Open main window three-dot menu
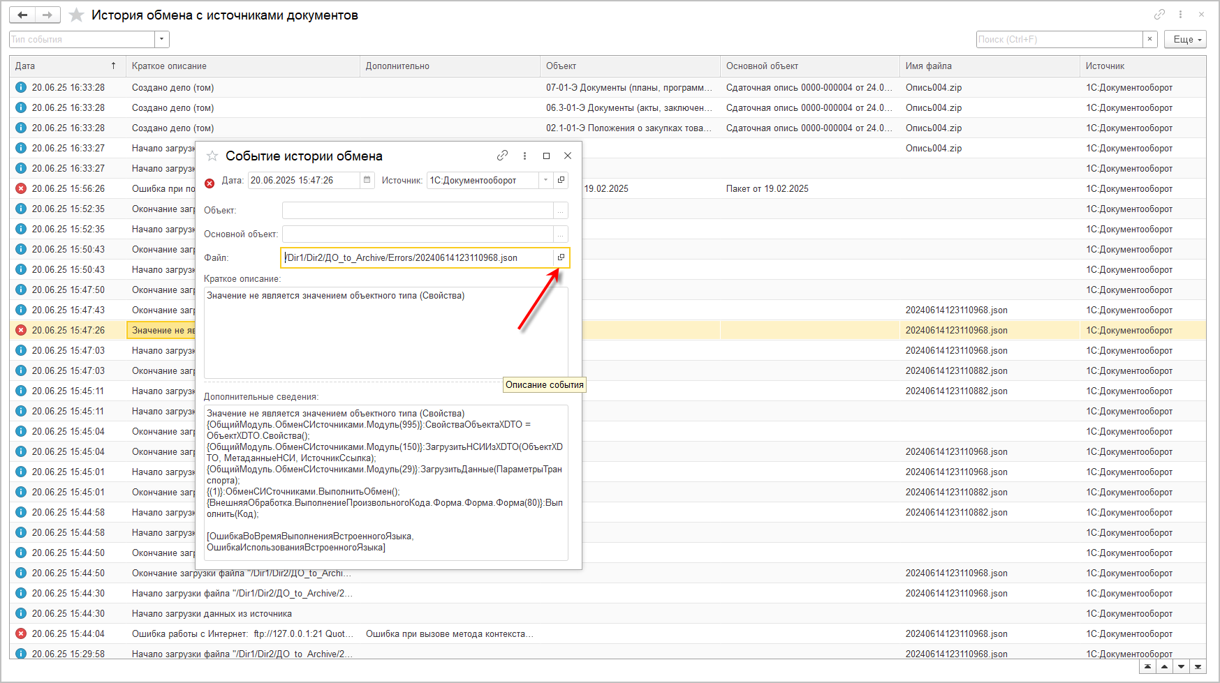 click(1180, 15)
